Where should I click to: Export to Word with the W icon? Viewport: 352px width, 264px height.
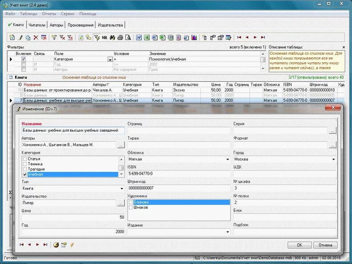coord(139,37)
